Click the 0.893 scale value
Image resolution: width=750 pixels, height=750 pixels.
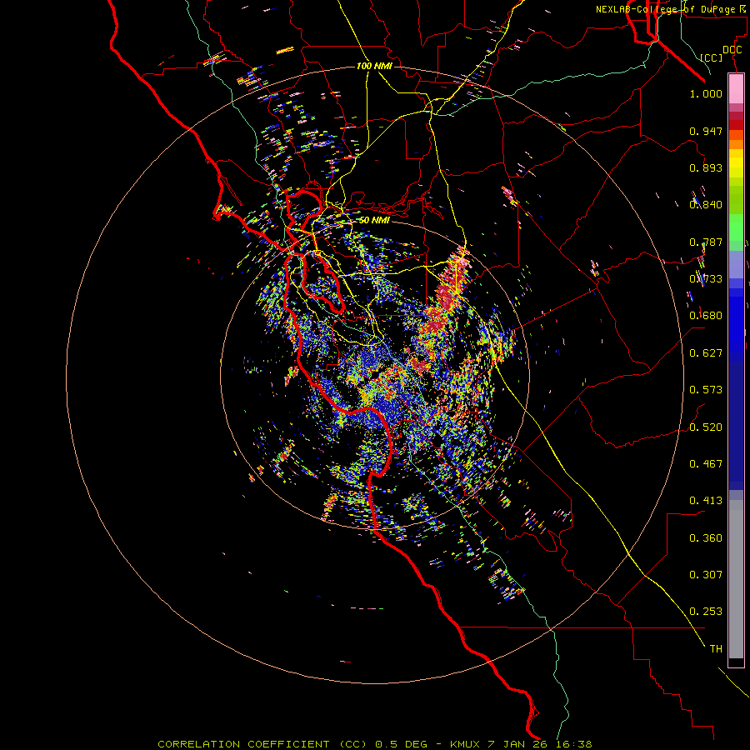coord(706,167)
